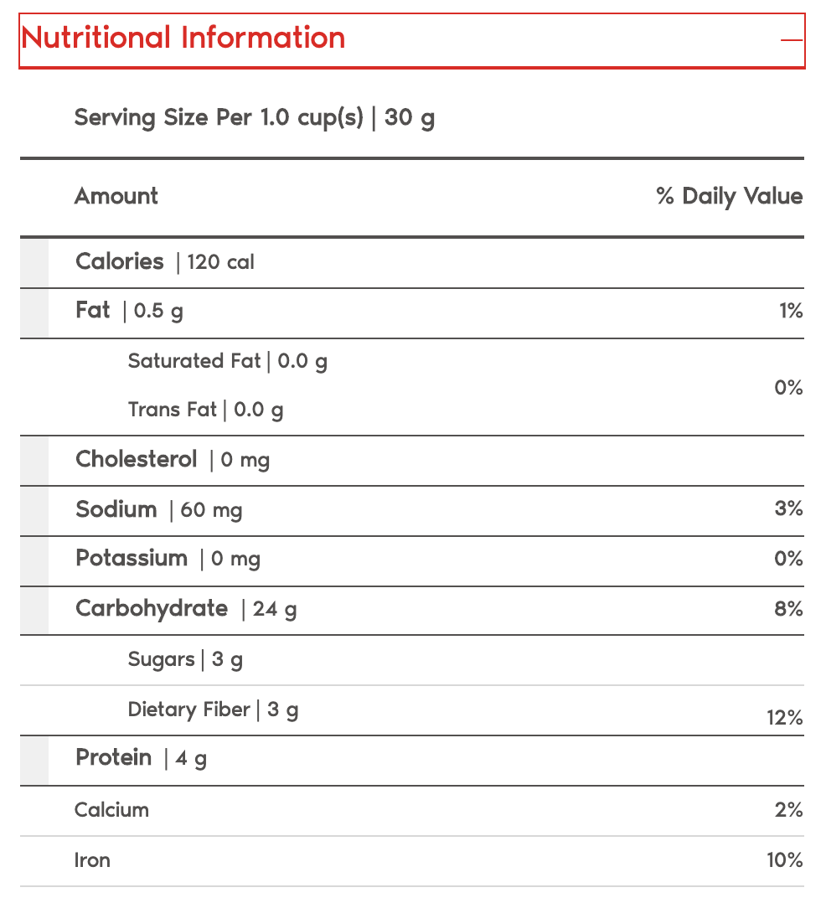Click the 1% daily value for Fat
Viewport: 826px width, 903px height.
click(x=790, y=312)
